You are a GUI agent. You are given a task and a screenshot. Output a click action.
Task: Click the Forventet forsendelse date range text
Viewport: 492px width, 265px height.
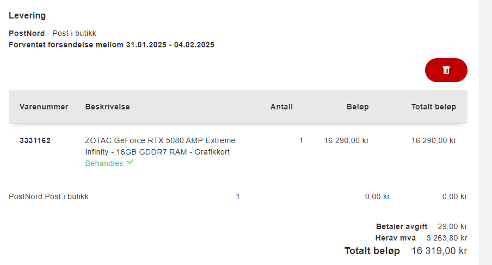[x=112, y=45]
